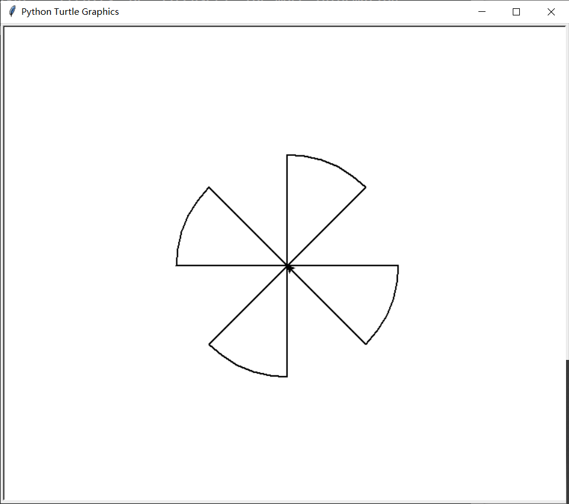The image size is (569, 504).
Task: Click the turtle cursor at the pinwheel center
Action: click(289, 268)
